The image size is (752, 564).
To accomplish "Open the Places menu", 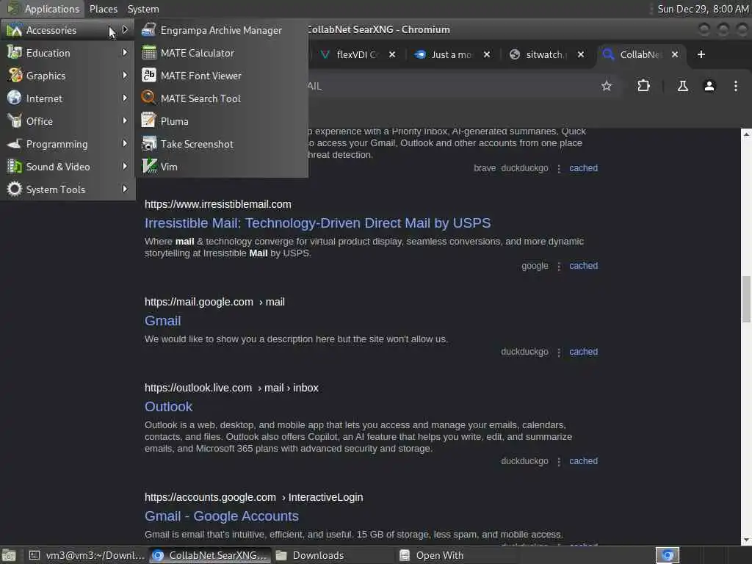I will (x=103, y=9).
